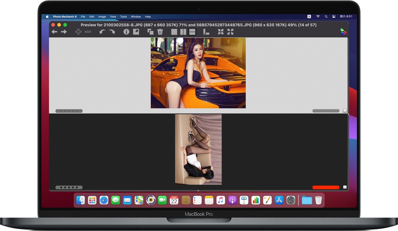Delete the current photo with the trash icon
398x231 pixels.
pos(160,32)
